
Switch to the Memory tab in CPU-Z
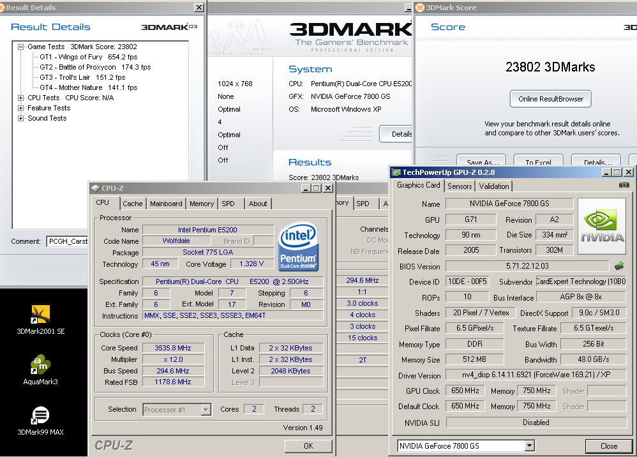tap(202, 204)
